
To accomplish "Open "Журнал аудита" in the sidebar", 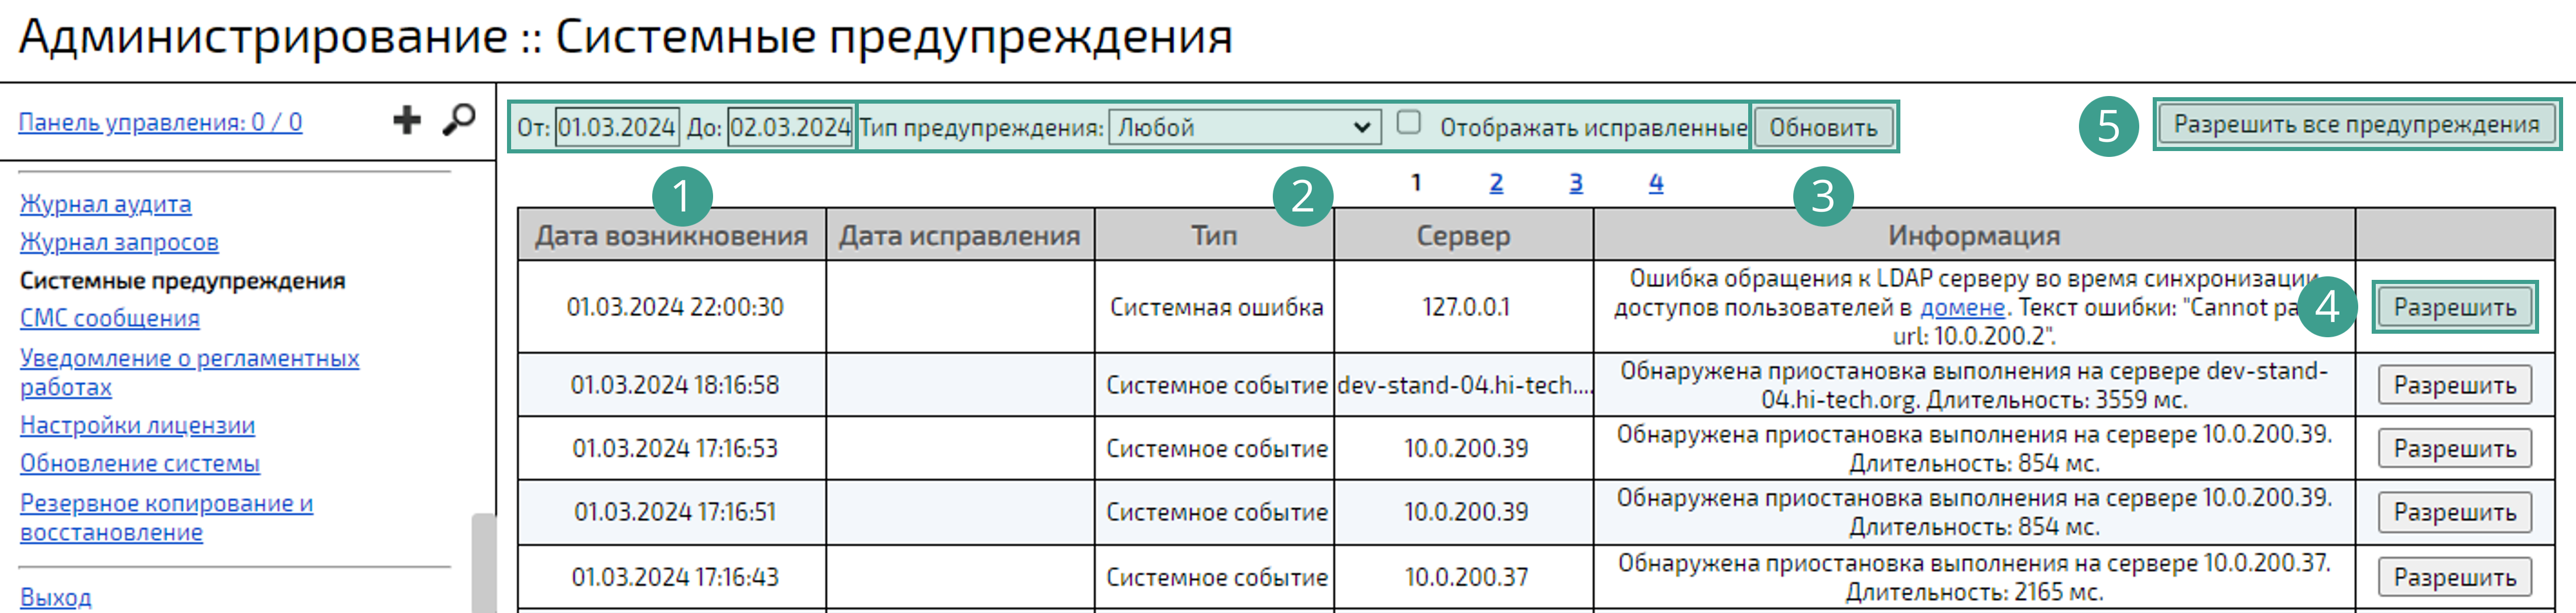I will 106,204.
